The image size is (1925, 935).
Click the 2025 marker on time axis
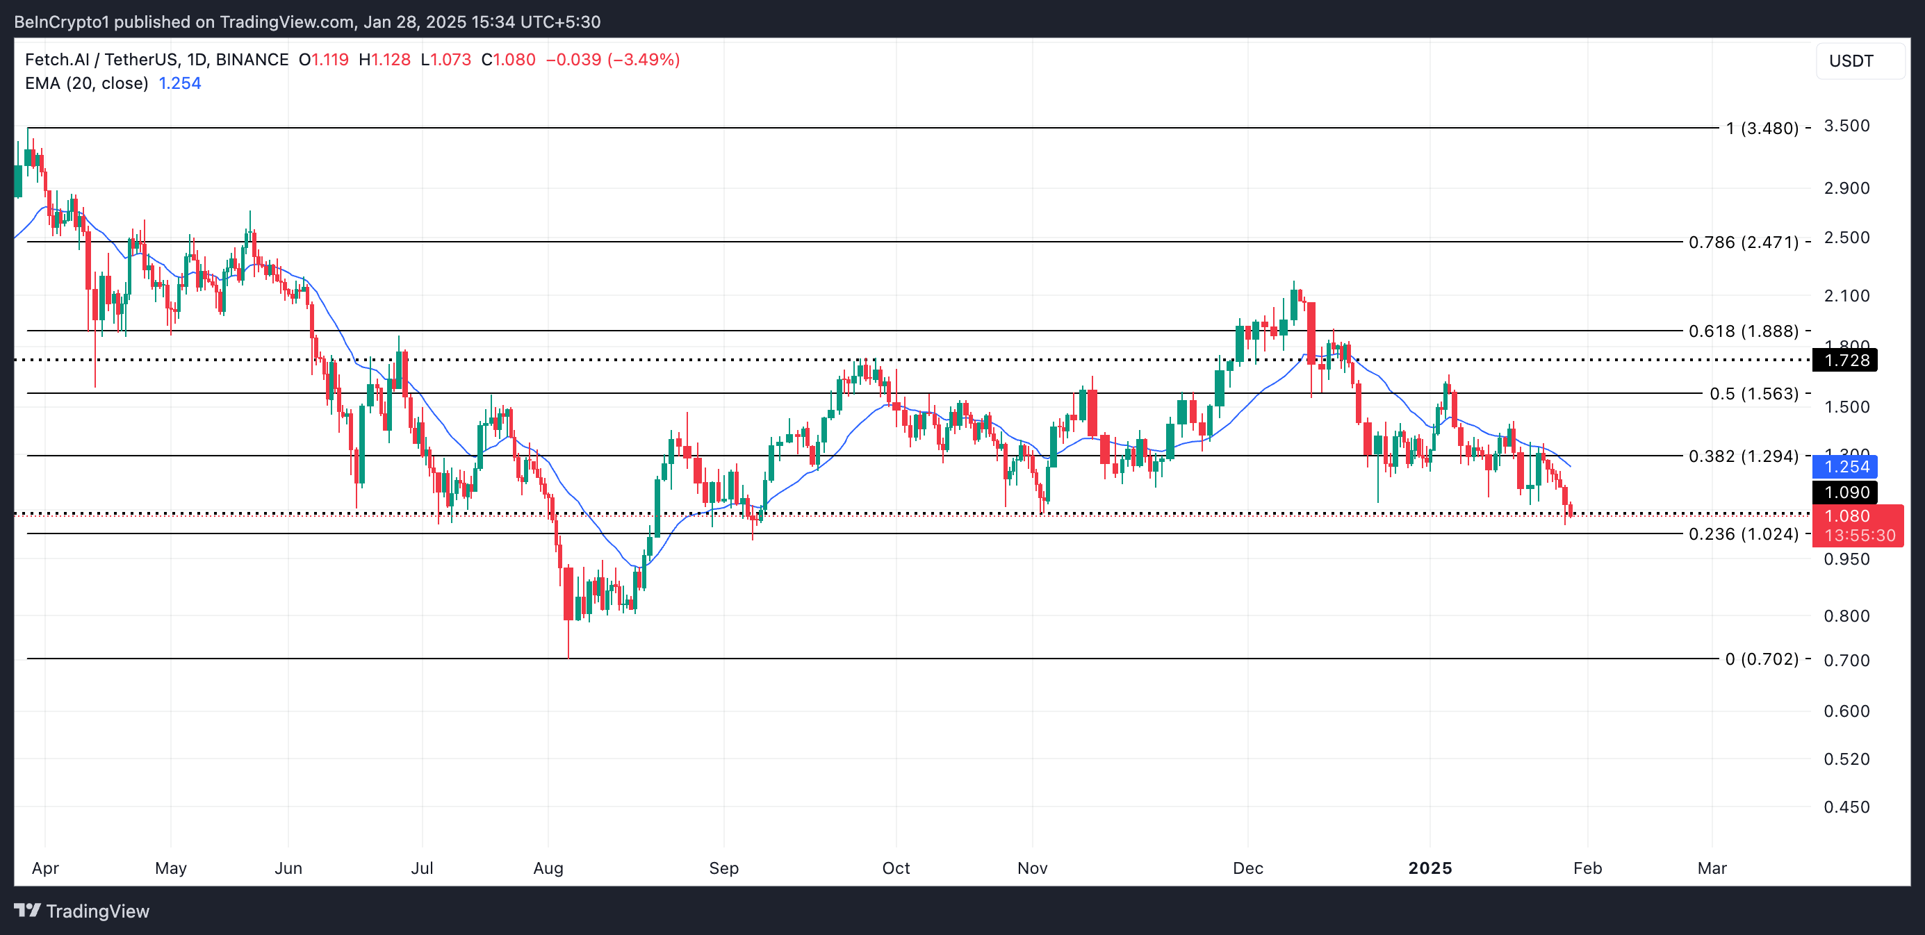point(1430,868)
